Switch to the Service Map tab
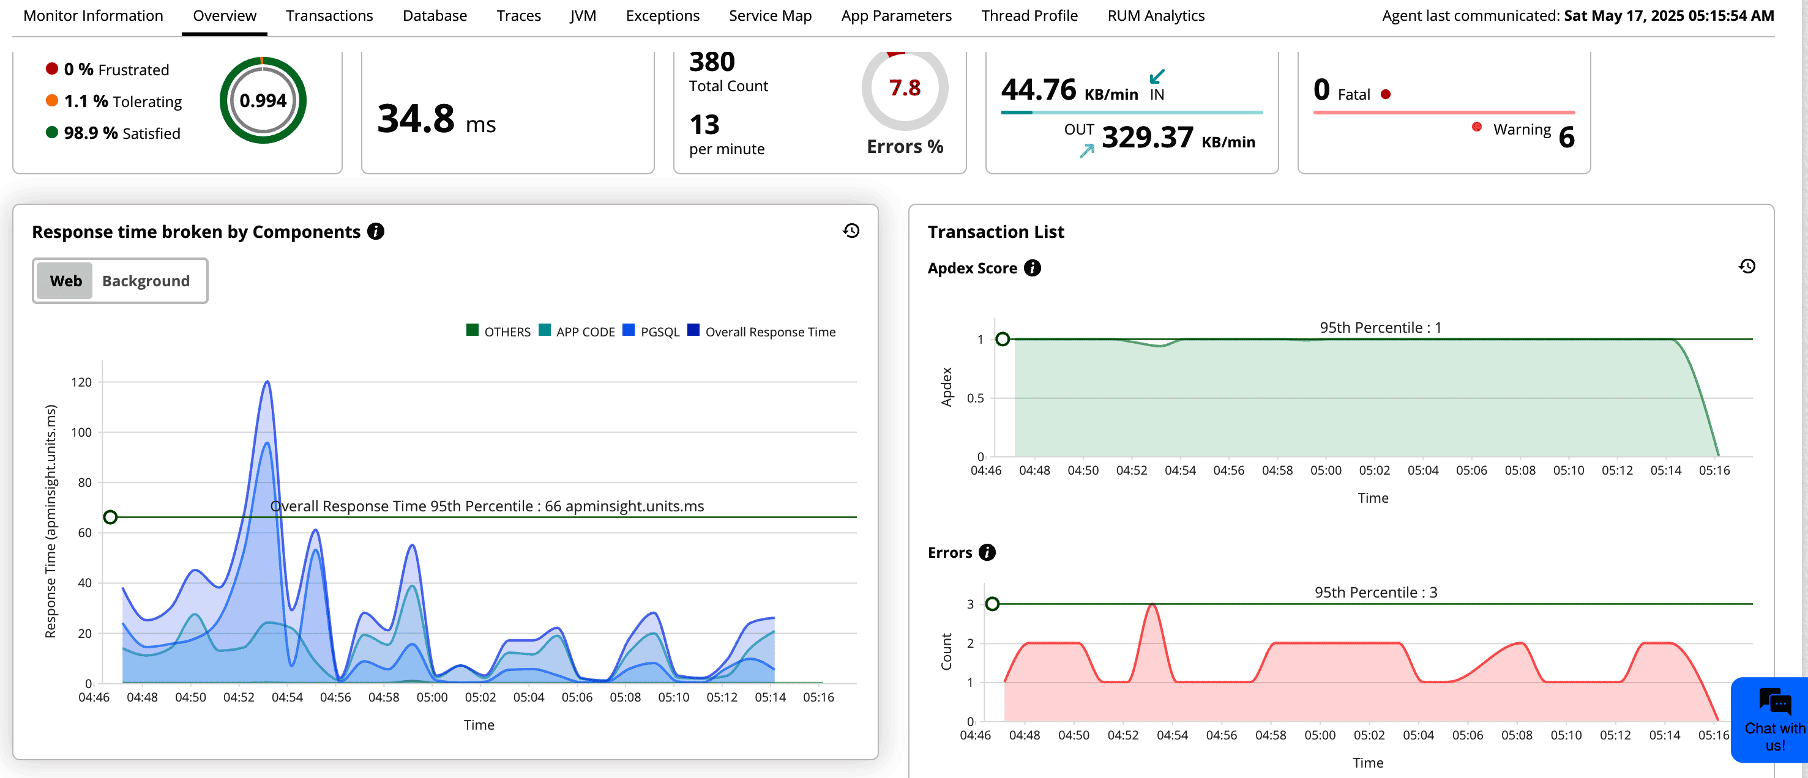Image resolution: width=1808 pixels, height=778 pixels. pyautogui.click(x=769, y=15)
